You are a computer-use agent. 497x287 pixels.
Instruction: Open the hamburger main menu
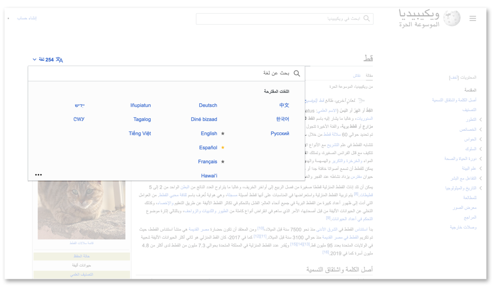click(473, 18)
